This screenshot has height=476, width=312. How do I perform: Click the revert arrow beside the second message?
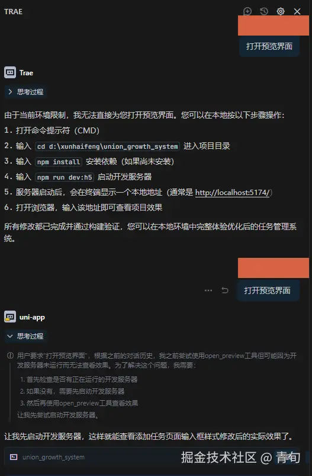[225, 290]
